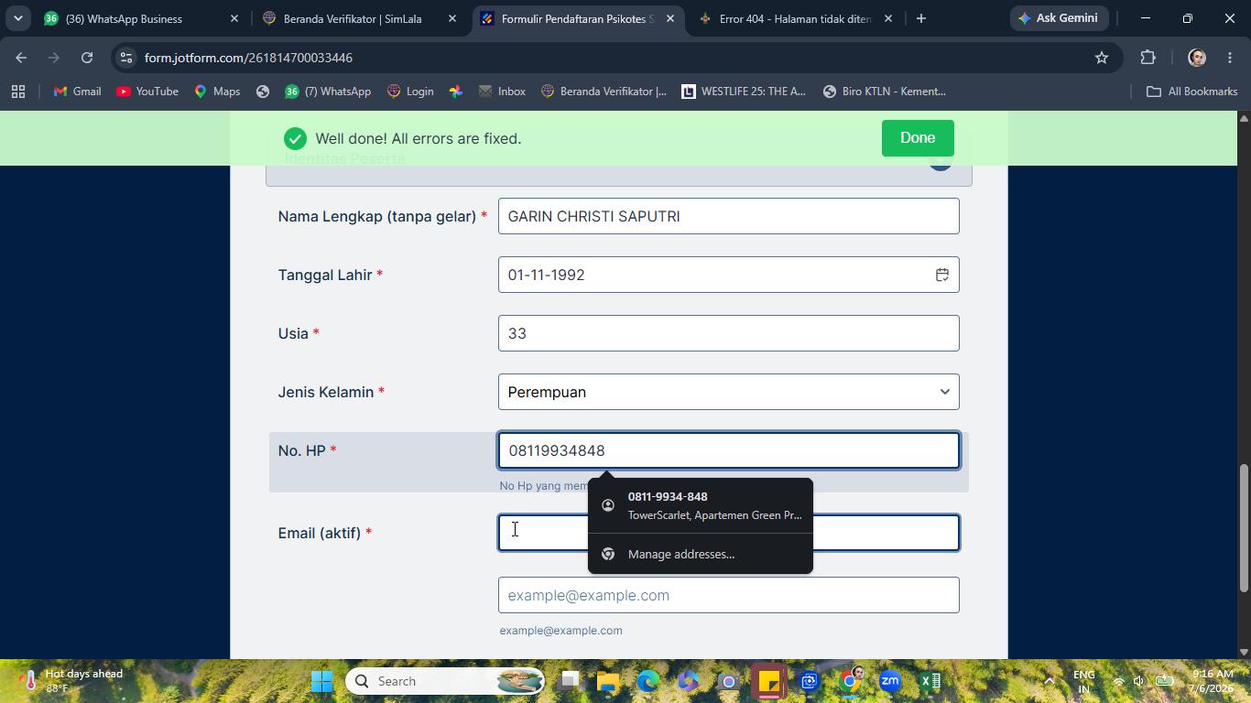Launch Excel from the taskbar
Screen dimensions: 1251x703
pos(930,681)
